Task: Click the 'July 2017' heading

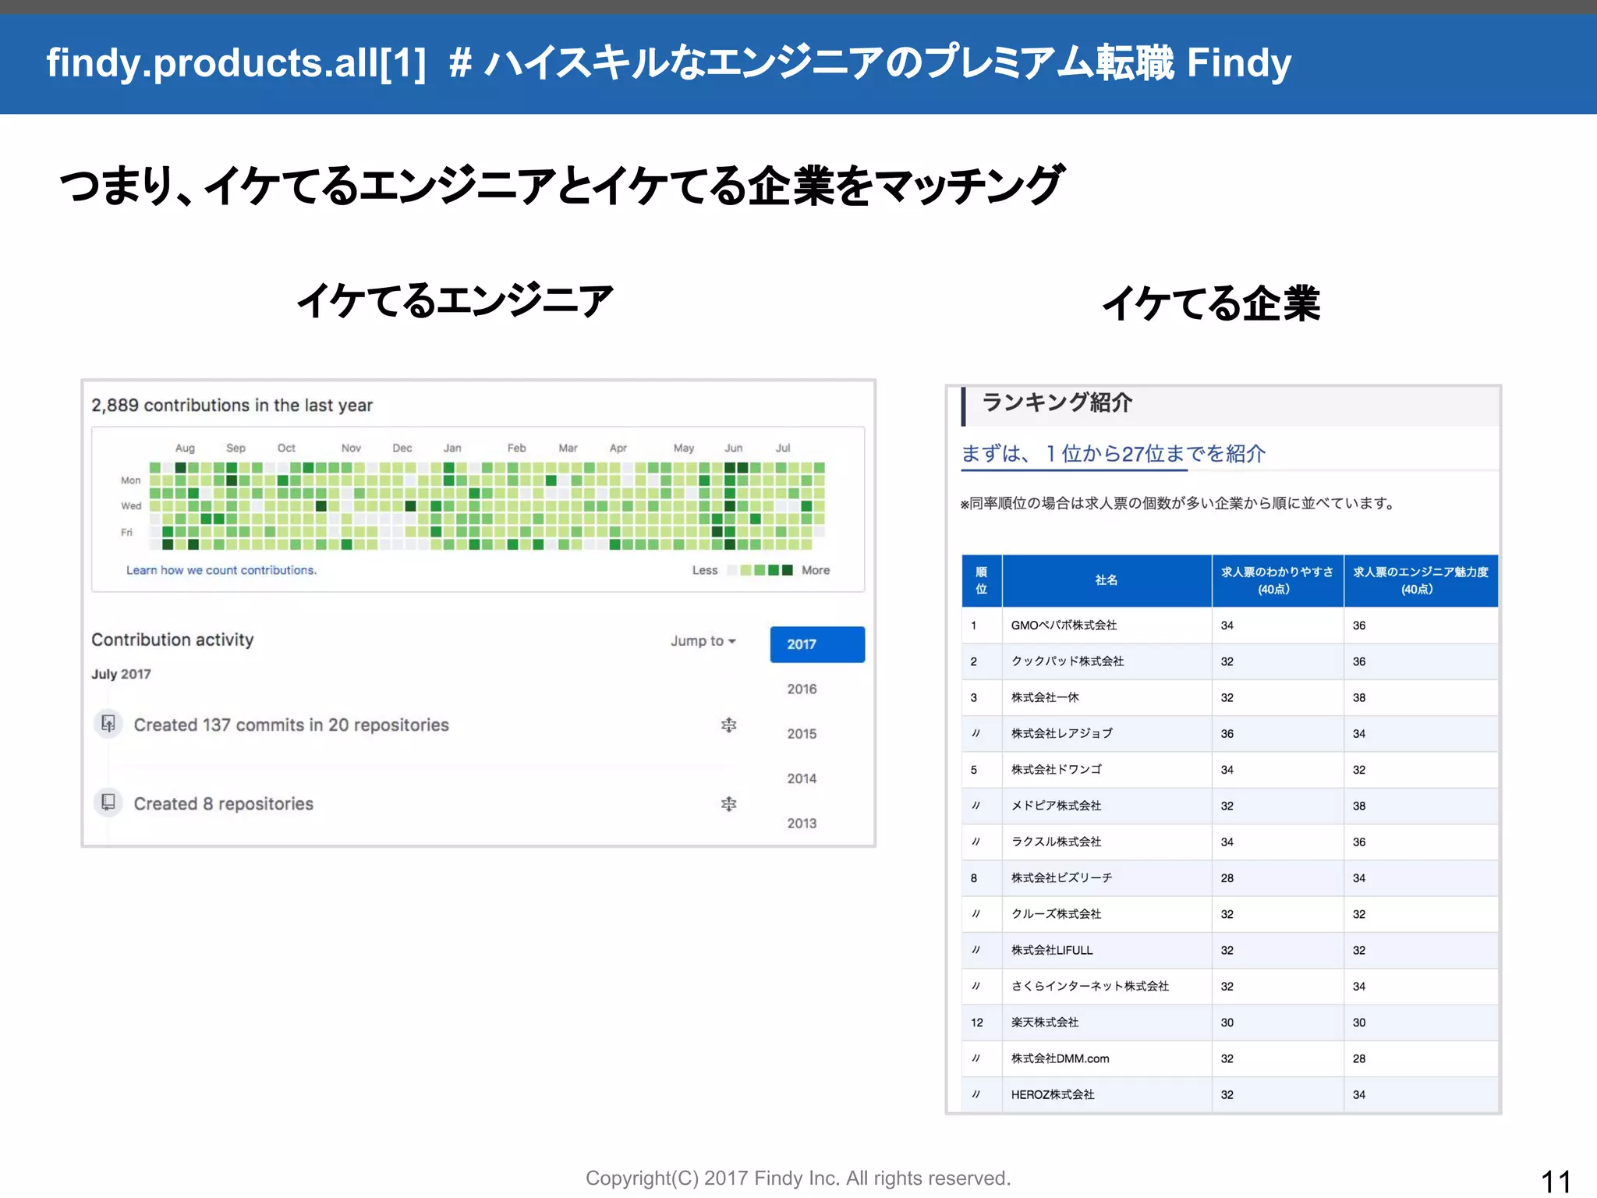Action: coord(121,674)
